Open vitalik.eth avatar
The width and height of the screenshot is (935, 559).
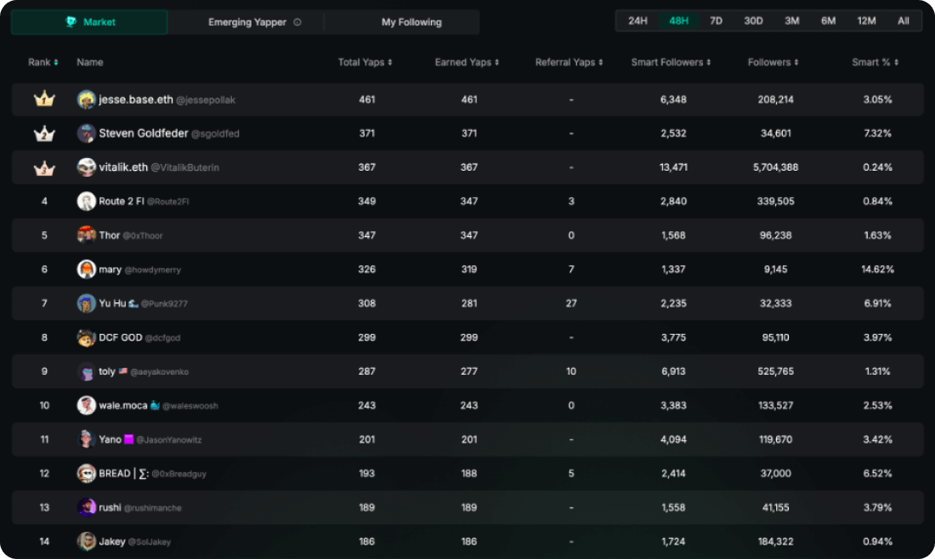coord(87,167)
